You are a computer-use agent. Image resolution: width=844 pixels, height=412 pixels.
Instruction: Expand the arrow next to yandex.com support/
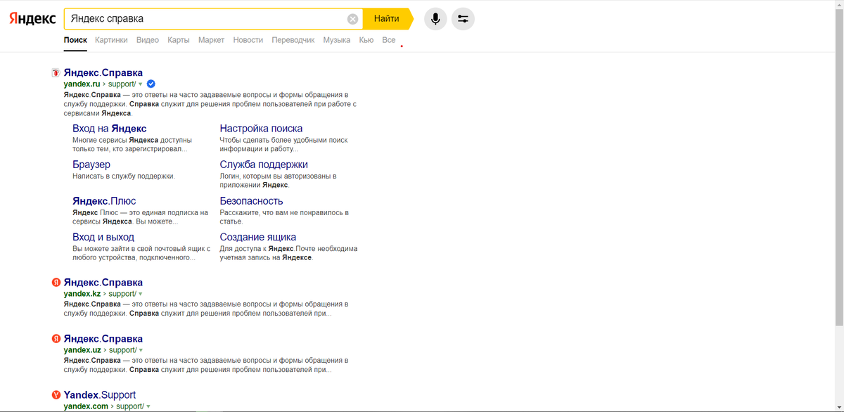point(148,406)
